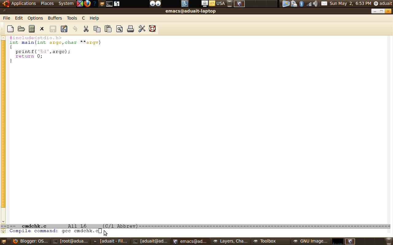
Task: Launch Firefox from top panel icon
Action: 87,4
